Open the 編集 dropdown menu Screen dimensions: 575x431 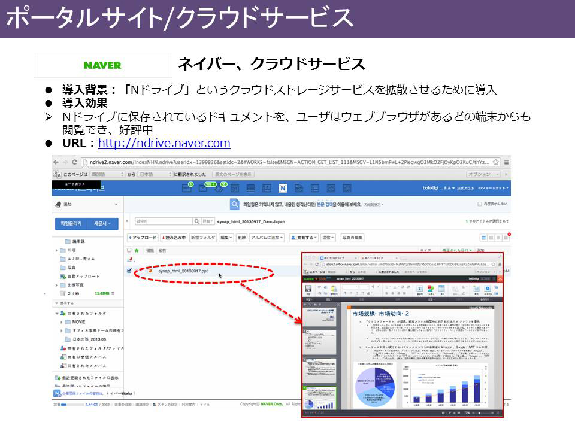click(x=226, y=238)
